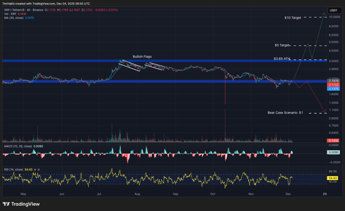Click the red 5.14M volume tag
The height and width of the screenshot is (211, 345).
[334, 140]
